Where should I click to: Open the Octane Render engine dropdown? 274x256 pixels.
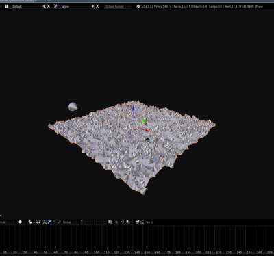pos(118,6)
